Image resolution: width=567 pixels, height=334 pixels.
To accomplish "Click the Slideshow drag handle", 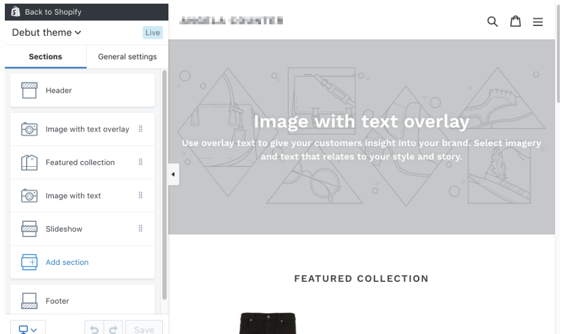I will click(141, 229).
